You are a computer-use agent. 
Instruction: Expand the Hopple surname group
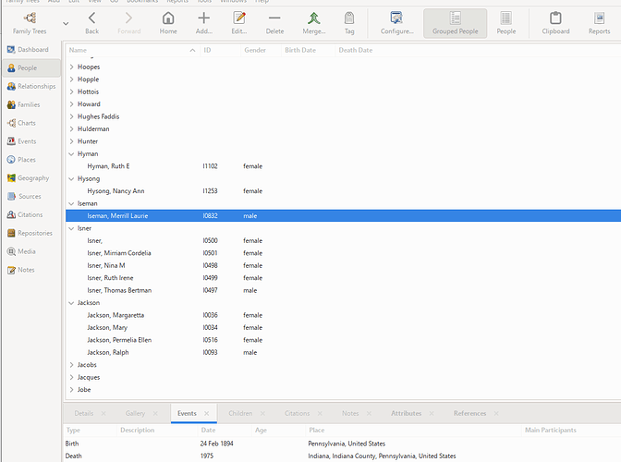click(x=72, y=79)
